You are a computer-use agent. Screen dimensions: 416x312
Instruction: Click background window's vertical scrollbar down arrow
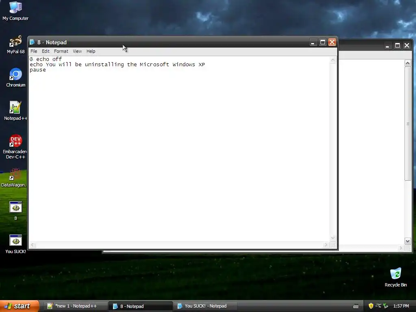point(408,241)
